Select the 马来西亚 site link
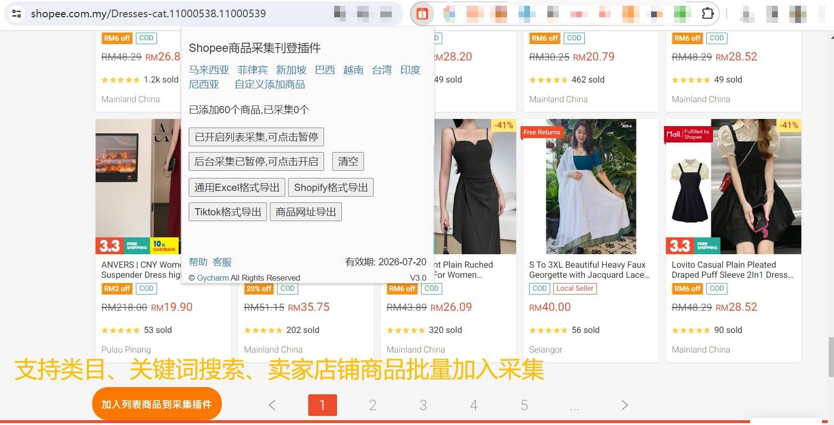 click(x=209, y=70)
